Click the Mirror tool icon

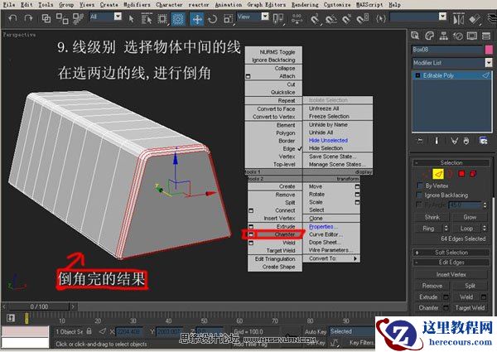[x=459, y=19]
